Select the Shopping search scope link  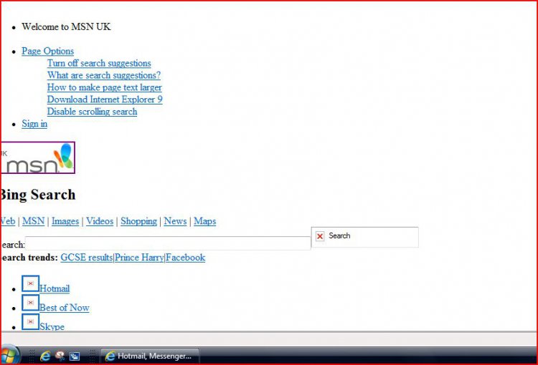click(x=139, y=221)
